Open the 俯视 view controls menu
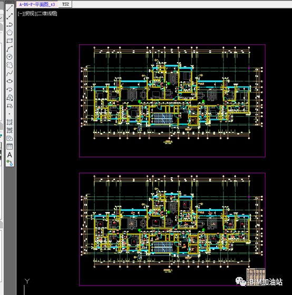 [30, 14]
